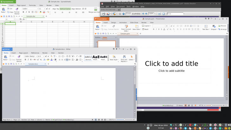Screen dimensions: 231x130
Task: Click Align Bottom in Spreadsheets
Action: coord(76,9)
